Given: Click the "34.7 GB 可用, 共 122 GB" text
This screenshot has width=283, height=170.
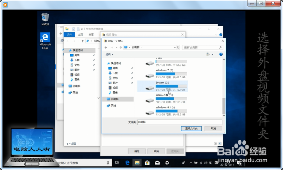Looking at the screenshot, I should click(x=170, y=90).
